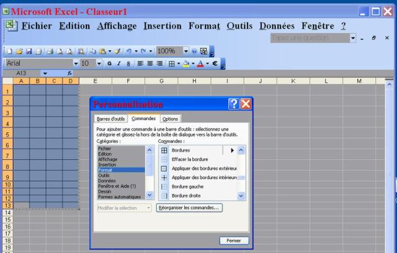Open the Fichier menu
Image resolution: width=397 pixels, height=253 pixels.
pos(37,26)
